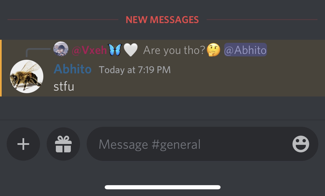Tap the iOS home indicator bar
Image resolution: width=325 pixels, height=196 pixels.
(162, 187)
